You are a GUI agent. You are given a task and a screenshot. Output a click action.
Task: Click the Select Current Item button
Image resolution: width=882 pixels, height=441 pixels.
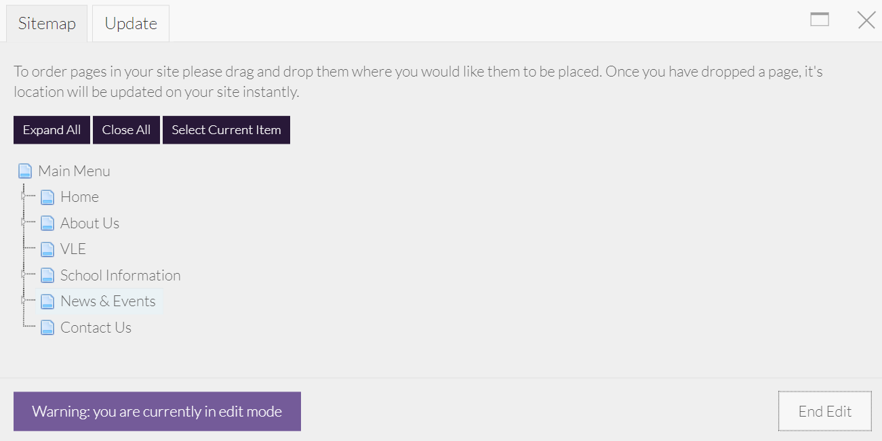(x=226, y=130)
